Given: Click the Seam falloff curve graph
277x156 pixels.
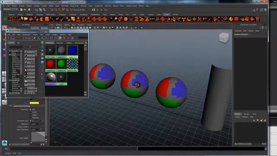Looking at the screenshot, I should (38, 137).
